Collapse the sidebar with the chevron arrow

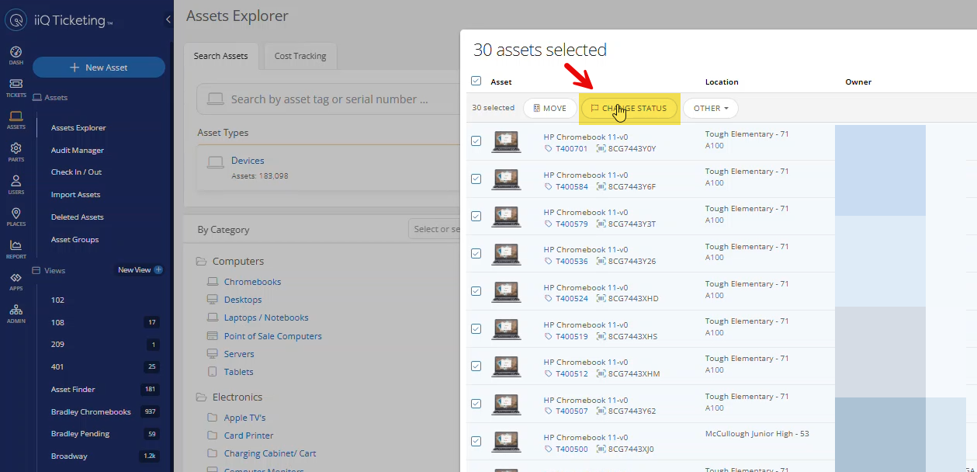pos(168,20)
